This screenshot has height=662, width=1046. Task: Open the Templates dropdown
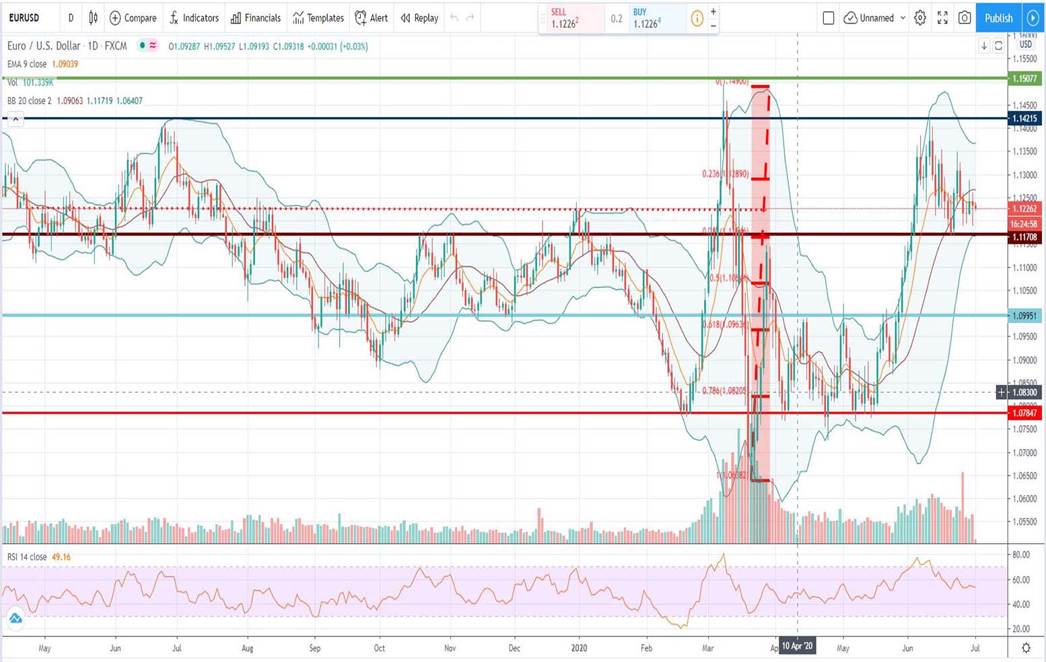(x=318, y=18)
